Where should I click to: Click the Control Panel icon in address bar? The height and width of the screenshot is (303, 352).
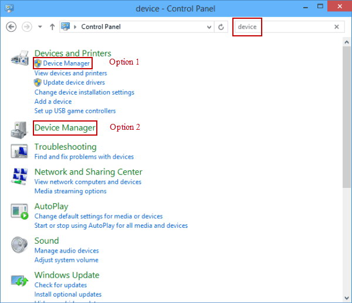pyautogui.click(x=65, y=26)
